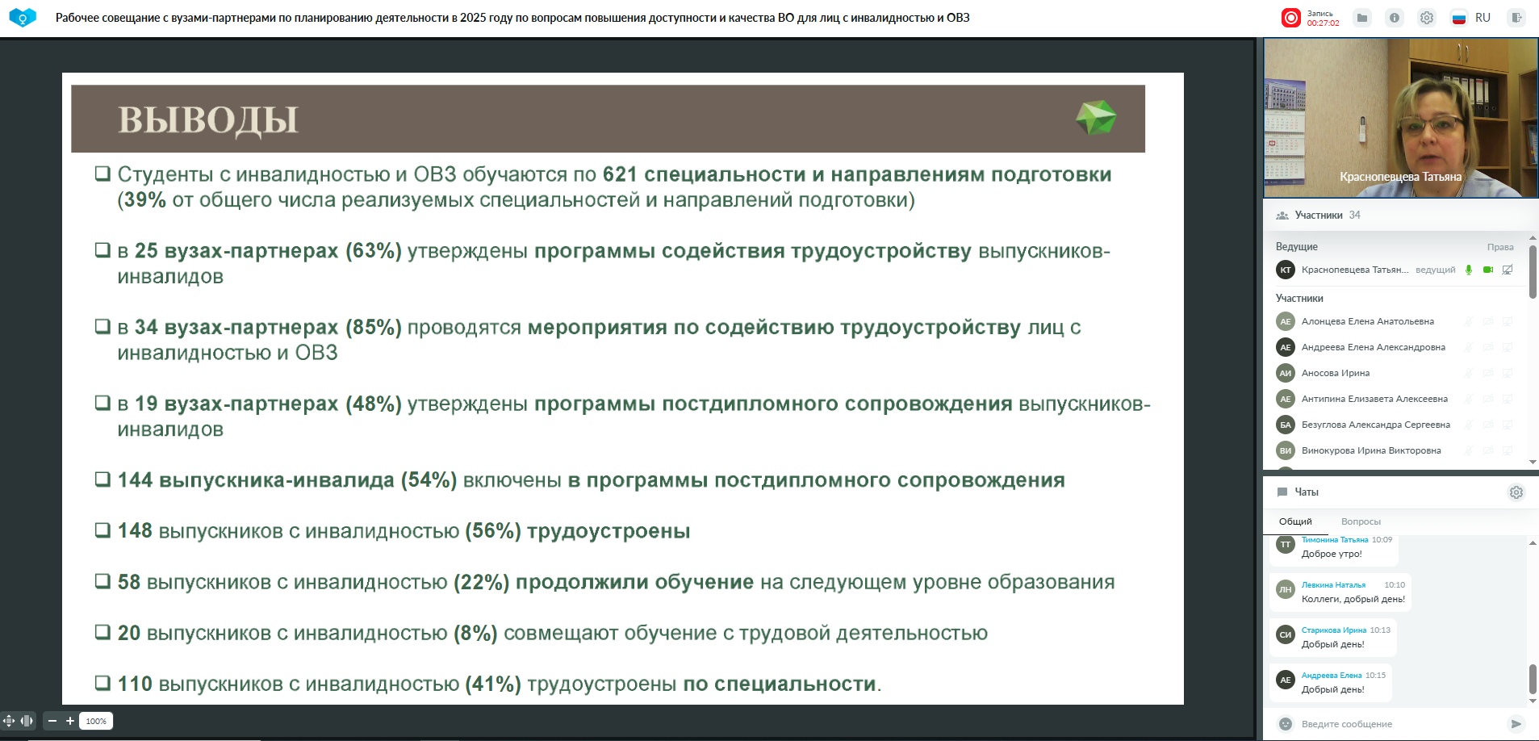Click the fit-to-width slide icon
1539x741 pixels.
27,721
